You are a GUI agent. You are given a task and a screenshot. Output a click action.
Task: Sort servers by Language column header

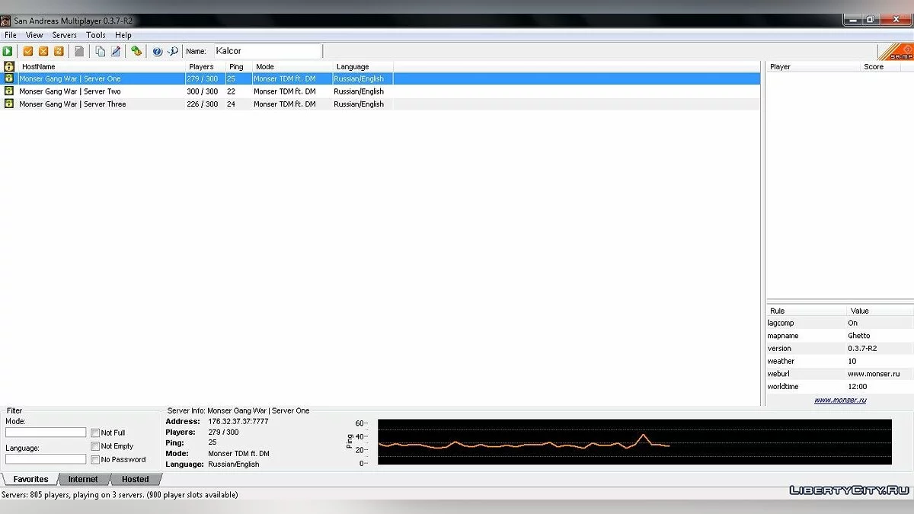click(x=363, y=66)
